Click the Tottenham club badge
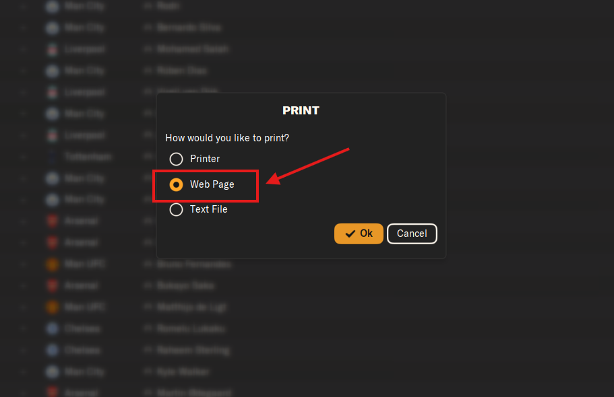 [x=52, y=157]
